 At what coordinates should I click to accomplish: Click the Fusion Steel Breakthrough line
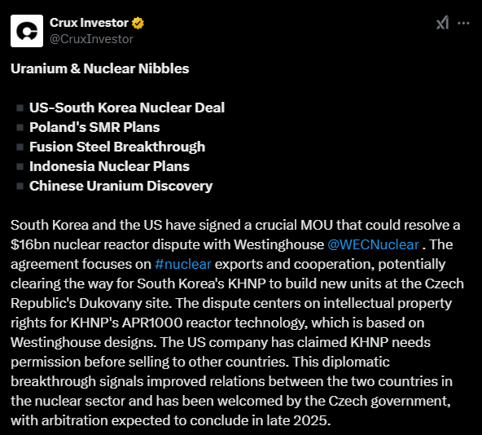point(117,147)
